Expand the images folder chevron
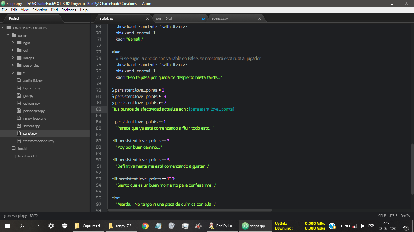414x232 pixels. click(13, 58)
